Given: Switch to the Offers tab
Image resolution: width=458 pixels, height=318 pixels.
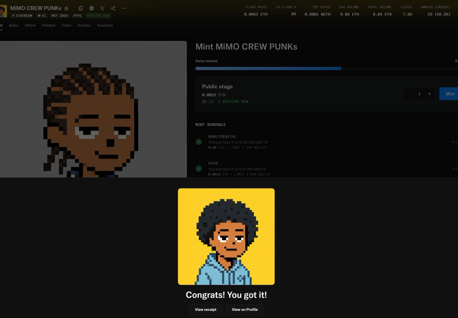Looking at the screenshot, I should coord(30,26).
